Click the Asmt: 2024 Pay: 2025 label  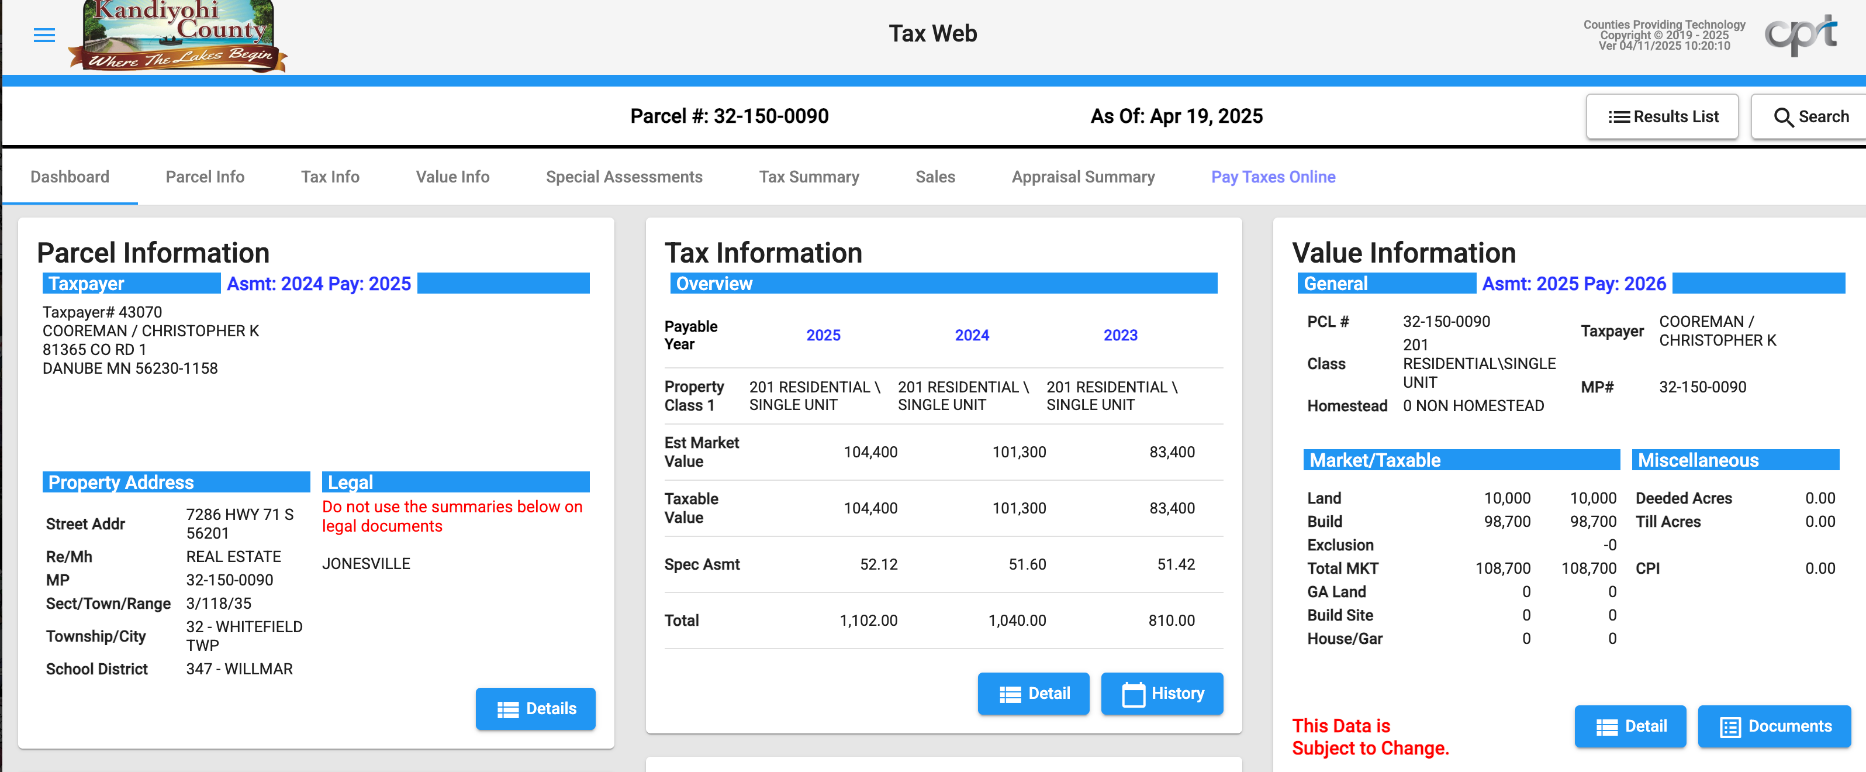tap(319, 284)
